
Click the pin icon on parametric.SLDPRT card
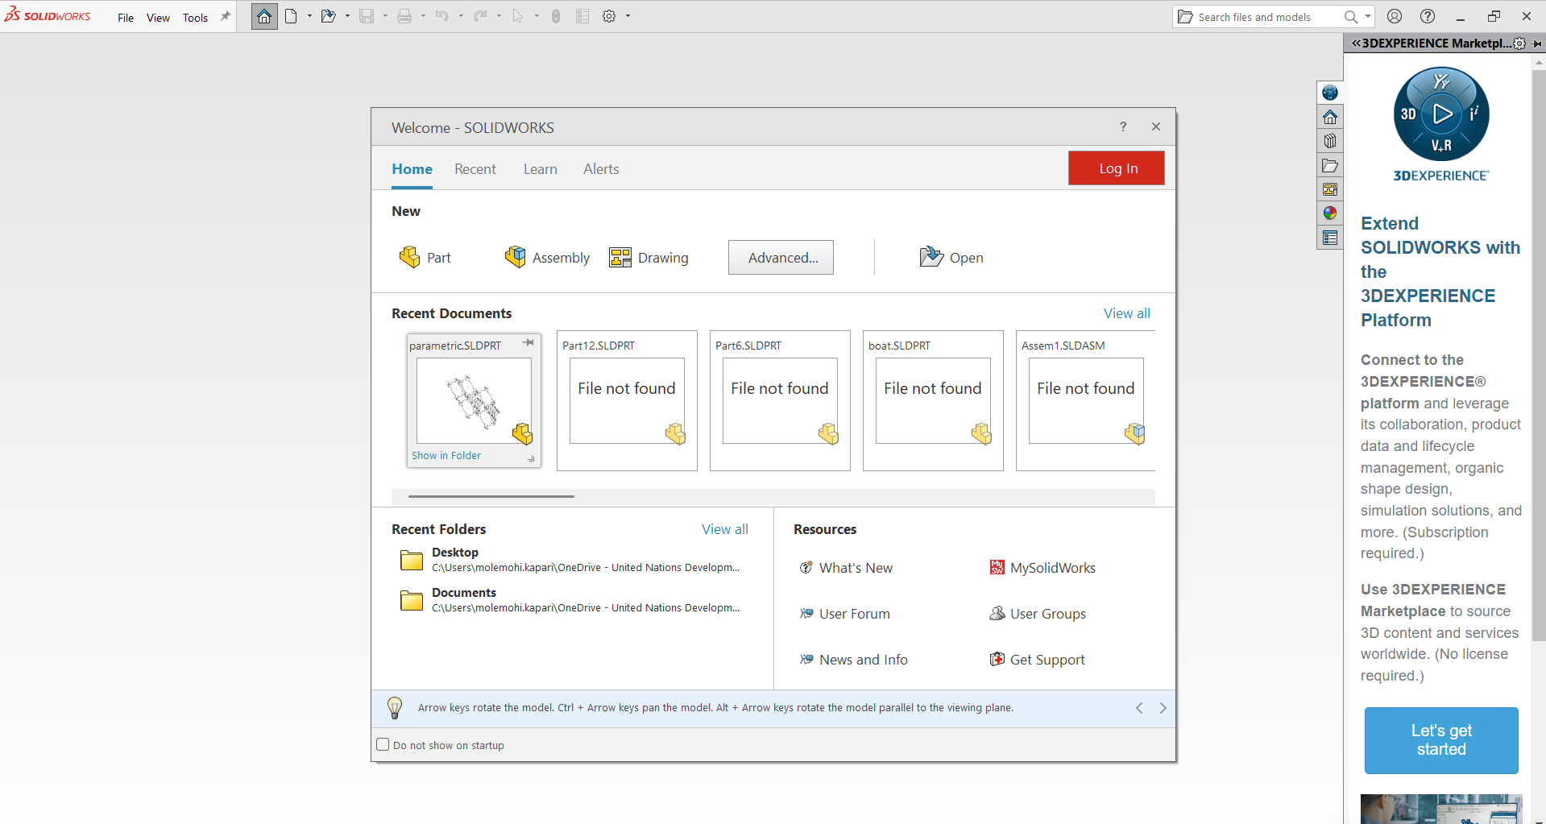point(528,343)
